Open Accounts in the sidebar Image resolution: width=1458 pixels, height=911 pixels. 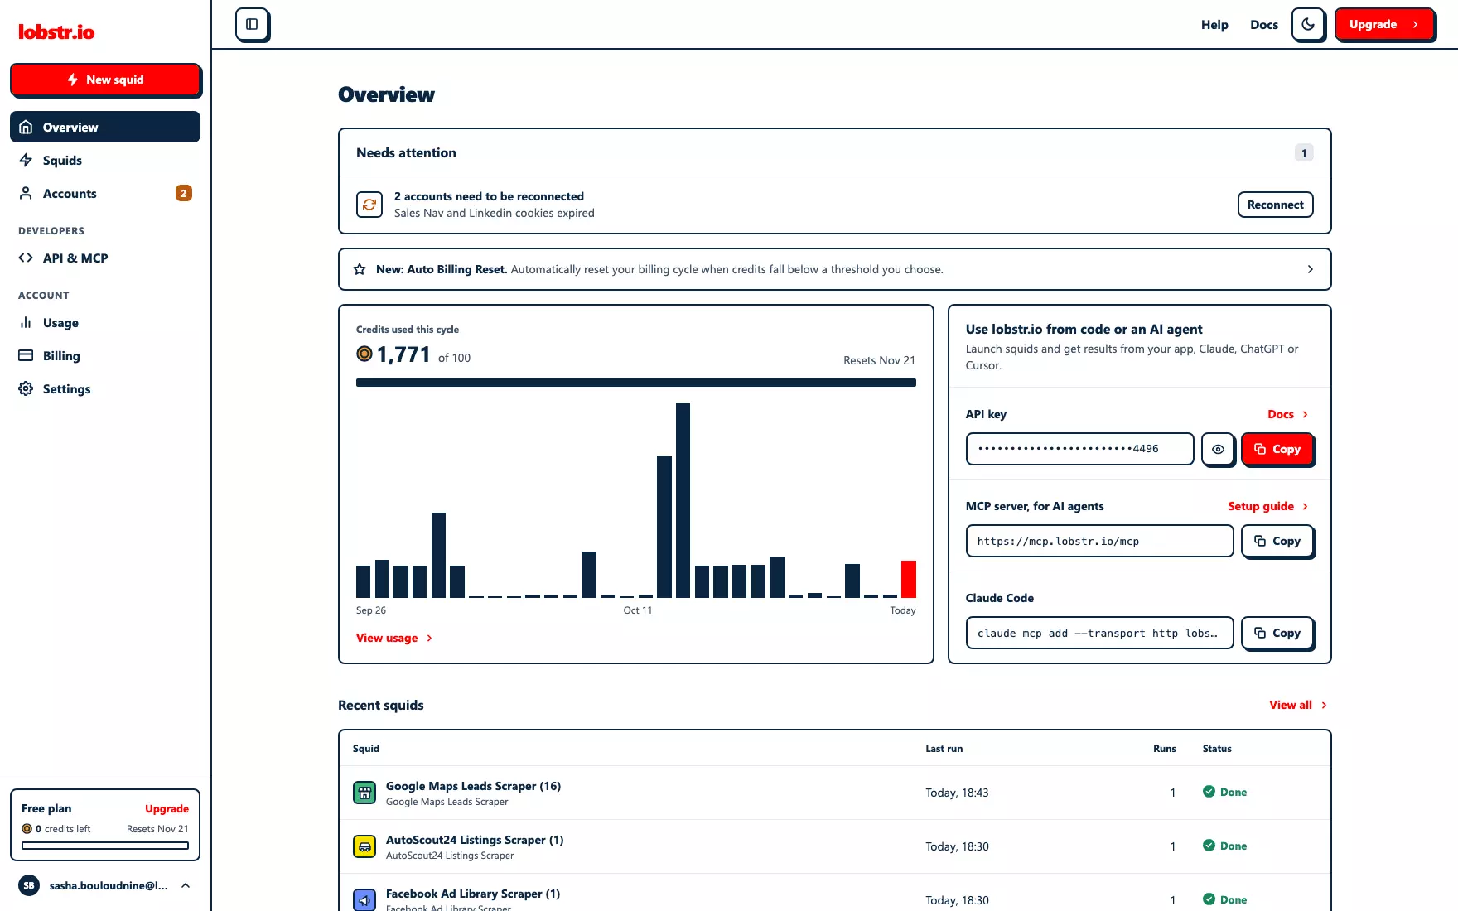[105, 193]
